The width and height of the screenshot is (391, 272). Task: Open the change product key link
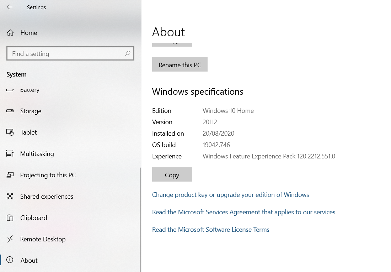(230, 194)
